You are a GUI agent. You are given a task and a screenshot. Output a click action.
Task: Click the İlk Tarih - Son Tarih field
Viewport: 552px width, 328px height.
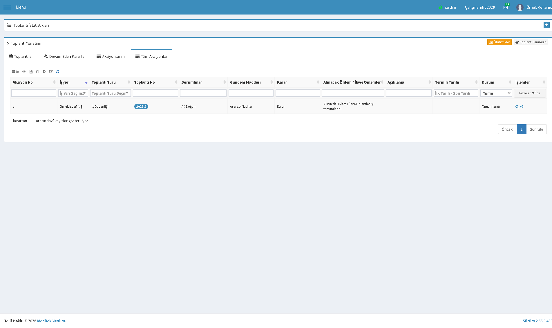pos(456,93)
